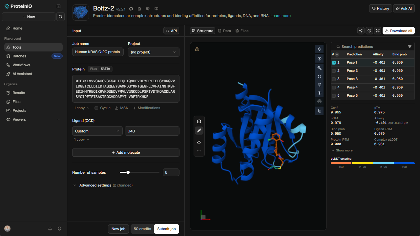The height and width of the screenshot is (236, 420).
Task: Switch to the Data tab
Action: tap(224, 31)
